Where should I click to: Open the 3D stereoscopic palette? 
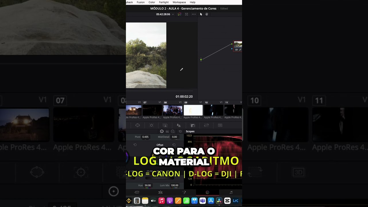click(x=220, y=125)
